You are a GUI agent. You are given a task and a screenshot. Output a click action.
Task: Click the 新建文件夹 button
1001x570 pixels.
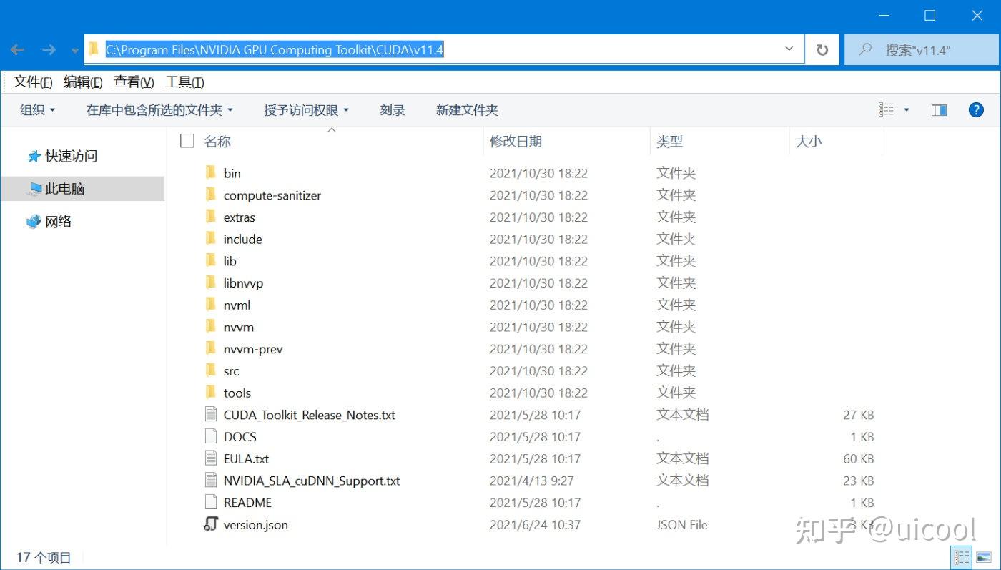pos(467,109)
